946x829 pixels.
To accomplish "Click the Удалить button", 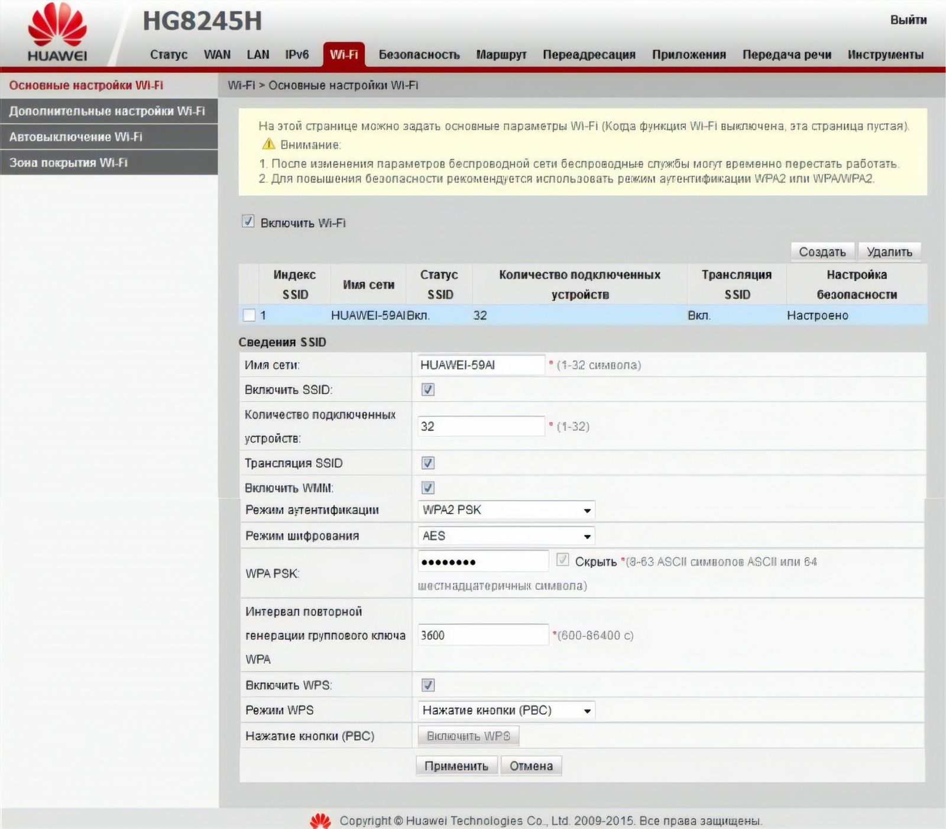I will (x=889, y=252).
